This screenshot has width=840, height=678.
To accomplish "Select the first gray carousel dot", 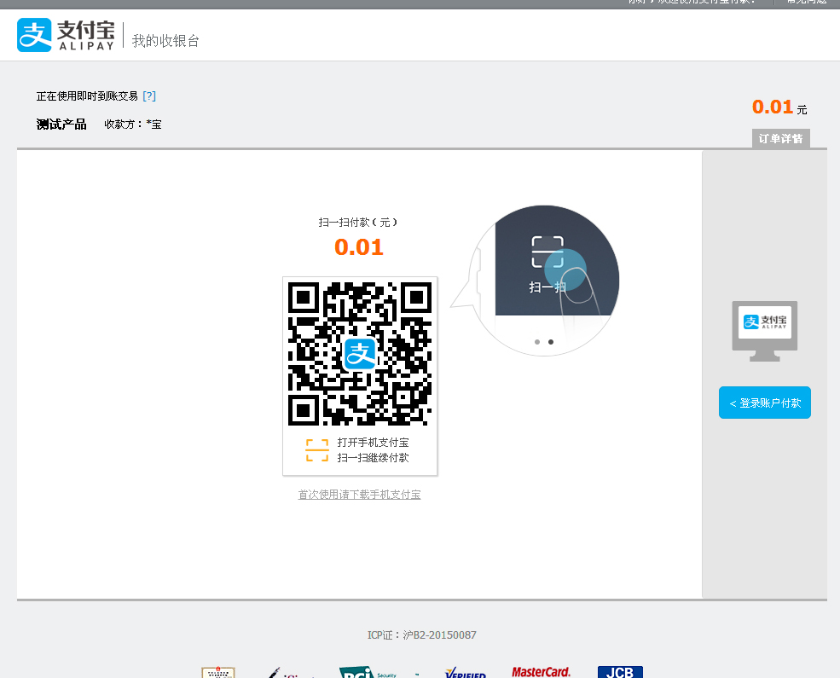I will click(x=537, y=342).
